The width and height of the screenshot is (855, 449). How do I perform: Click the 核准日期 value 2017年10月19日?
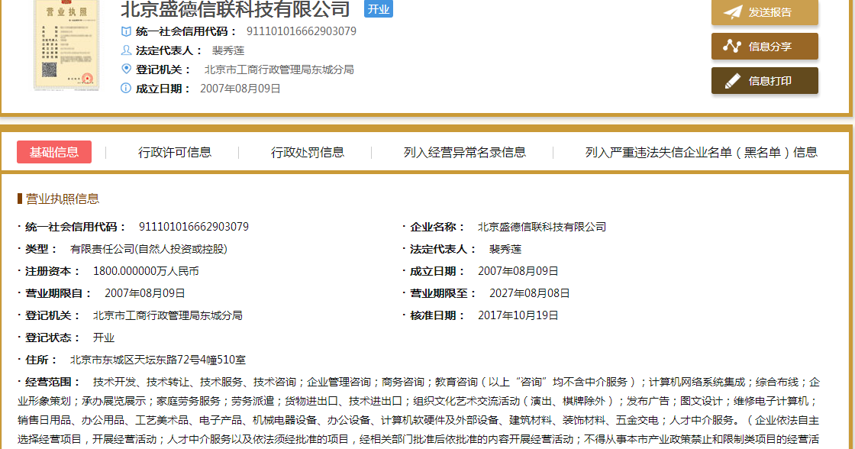click(518, 315)
